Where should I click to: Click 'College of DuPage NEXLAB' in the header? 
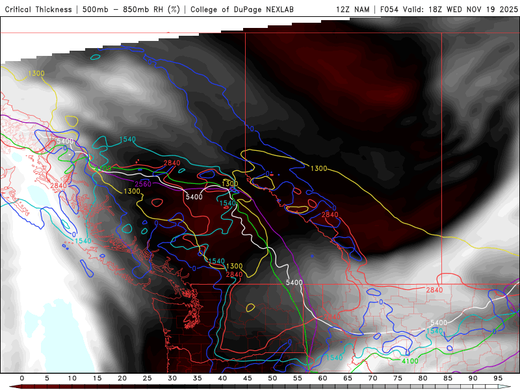point(242,9)
